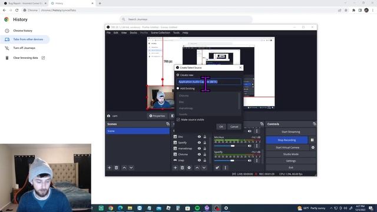Open Chrome extensions puzzle icon

[353, 11]
